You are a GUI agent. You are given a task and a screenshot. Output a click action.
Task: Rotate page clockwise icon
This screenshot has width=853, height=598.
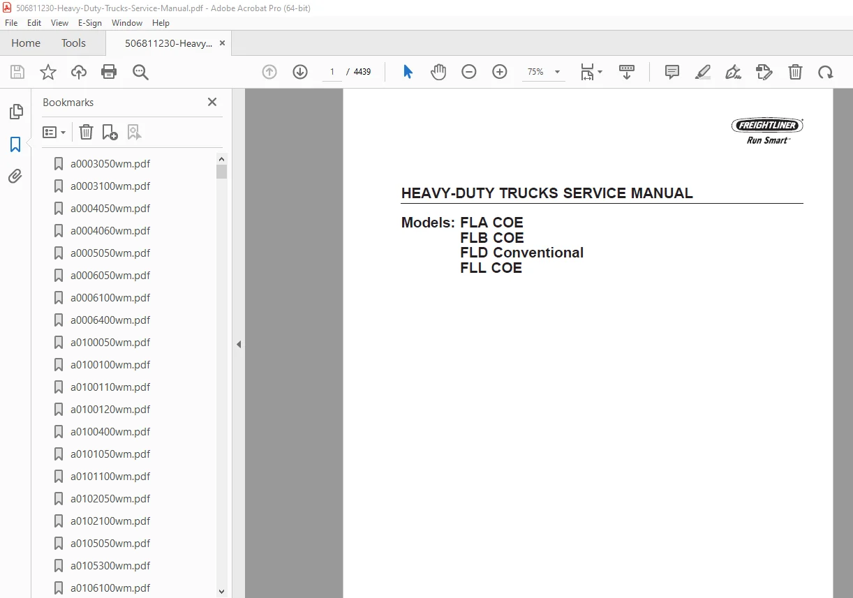pos(826,72)
